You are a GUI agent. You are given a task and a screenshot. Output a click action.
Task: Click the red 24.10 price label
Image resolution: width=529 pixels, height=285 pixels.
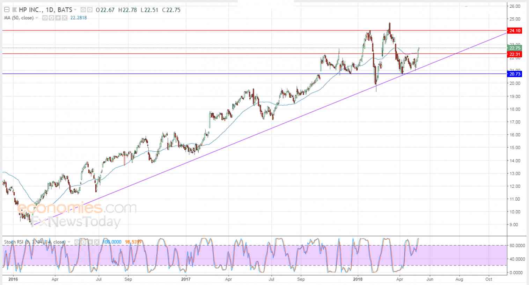point(515,31)
